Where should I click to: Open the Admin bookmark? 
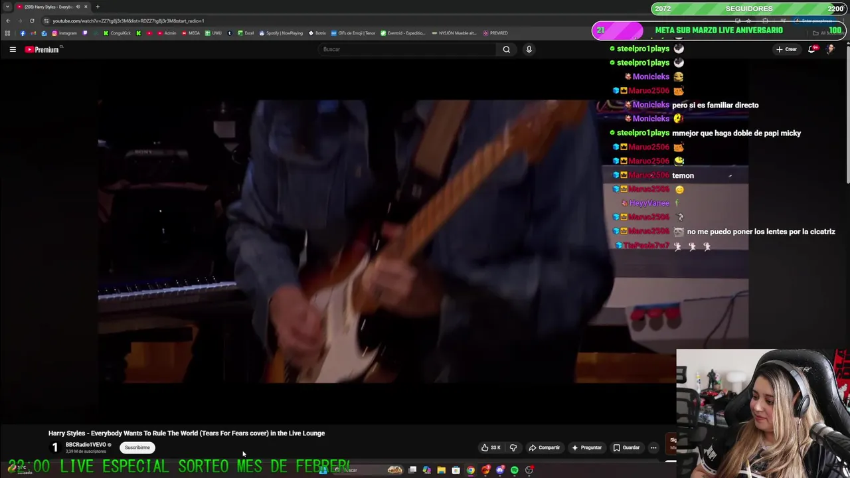click(167, 33)
